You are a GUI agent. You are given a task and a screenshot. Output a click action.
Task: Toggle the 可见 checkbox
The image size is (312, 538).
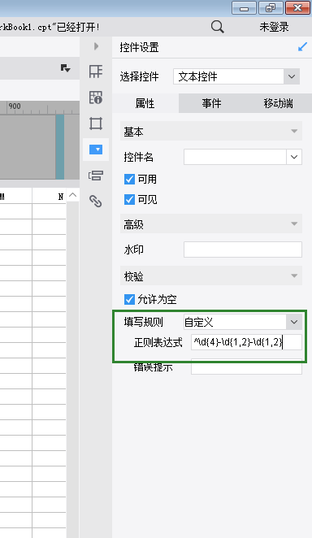click(129, 199)
